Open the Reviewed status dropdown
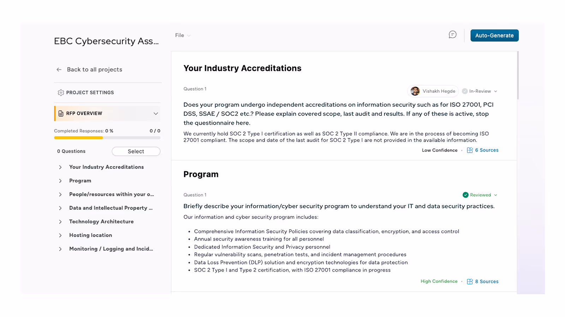The image size is (565, 317). (496, 195)
